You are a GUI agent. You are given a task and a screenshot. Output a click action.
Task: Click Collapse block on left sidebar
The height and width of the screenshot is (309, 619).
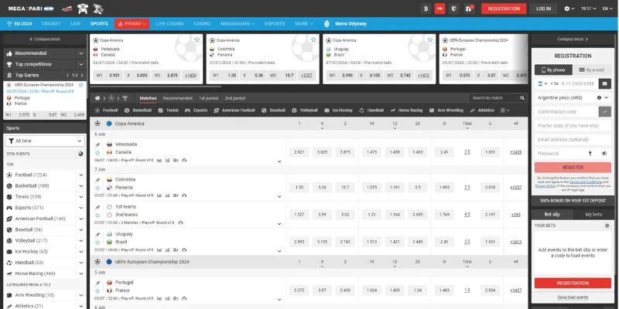(45, 39)
